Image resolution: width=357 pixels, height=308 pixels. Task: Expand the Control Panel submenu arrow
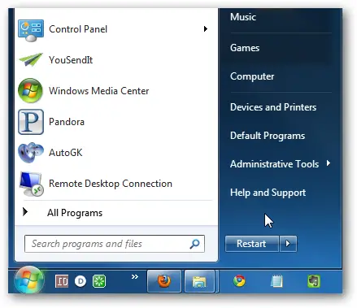pos(206,28)
